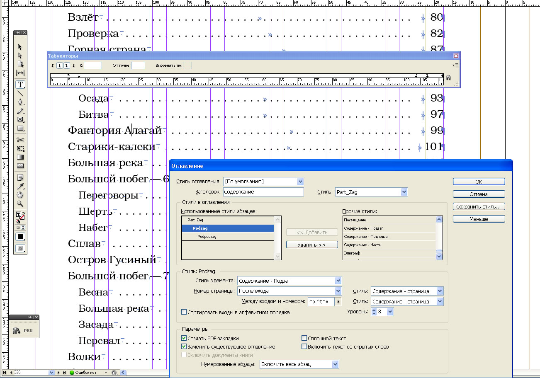Select the Gradient Feather tool
Image resolution: width=540 pixels, height=378 pixels.
click(x=20, y=166)
